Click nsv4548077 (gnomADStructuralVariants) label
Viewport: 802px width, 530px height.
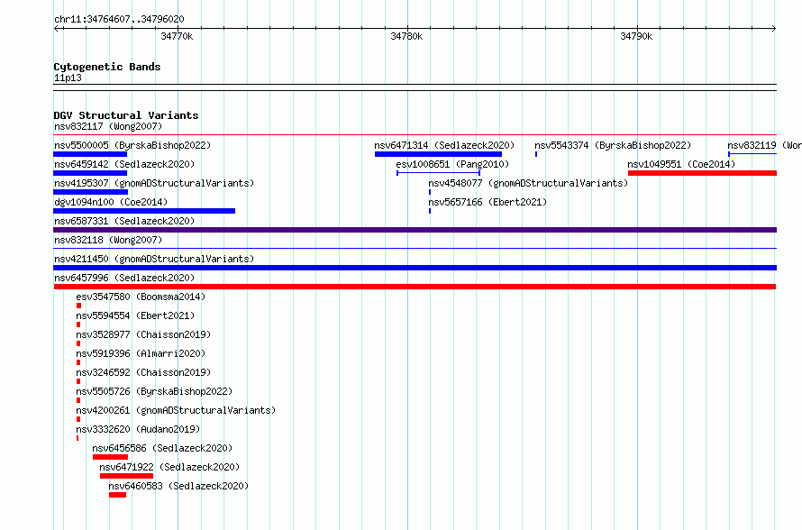pyautogui.click(x=528, y=183)
